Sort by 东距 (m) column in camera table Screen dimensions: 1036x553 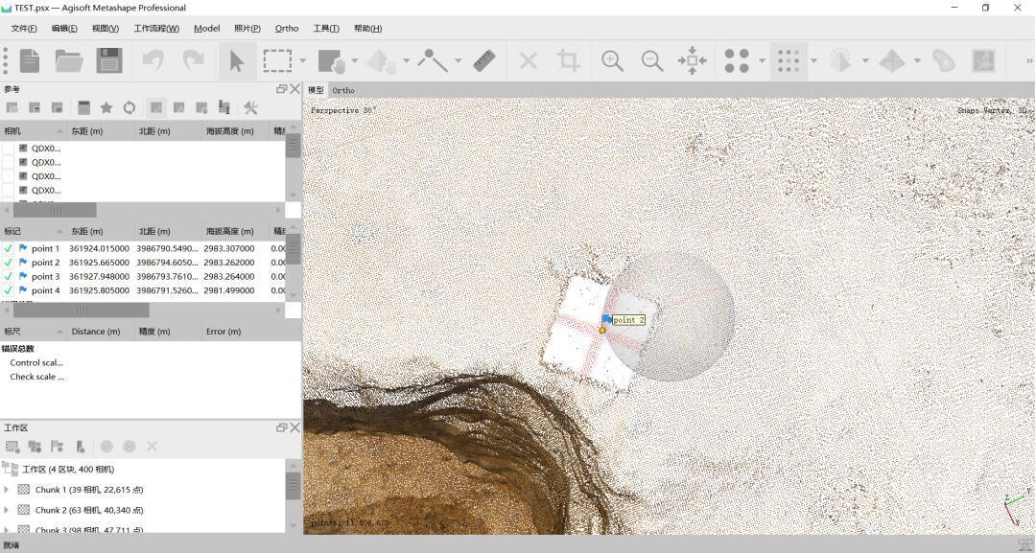(101, 131)
